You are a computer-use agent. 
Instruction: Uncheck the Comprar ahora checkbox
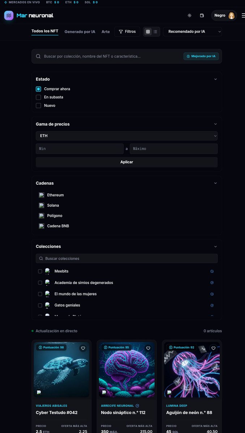pos(38,89)
